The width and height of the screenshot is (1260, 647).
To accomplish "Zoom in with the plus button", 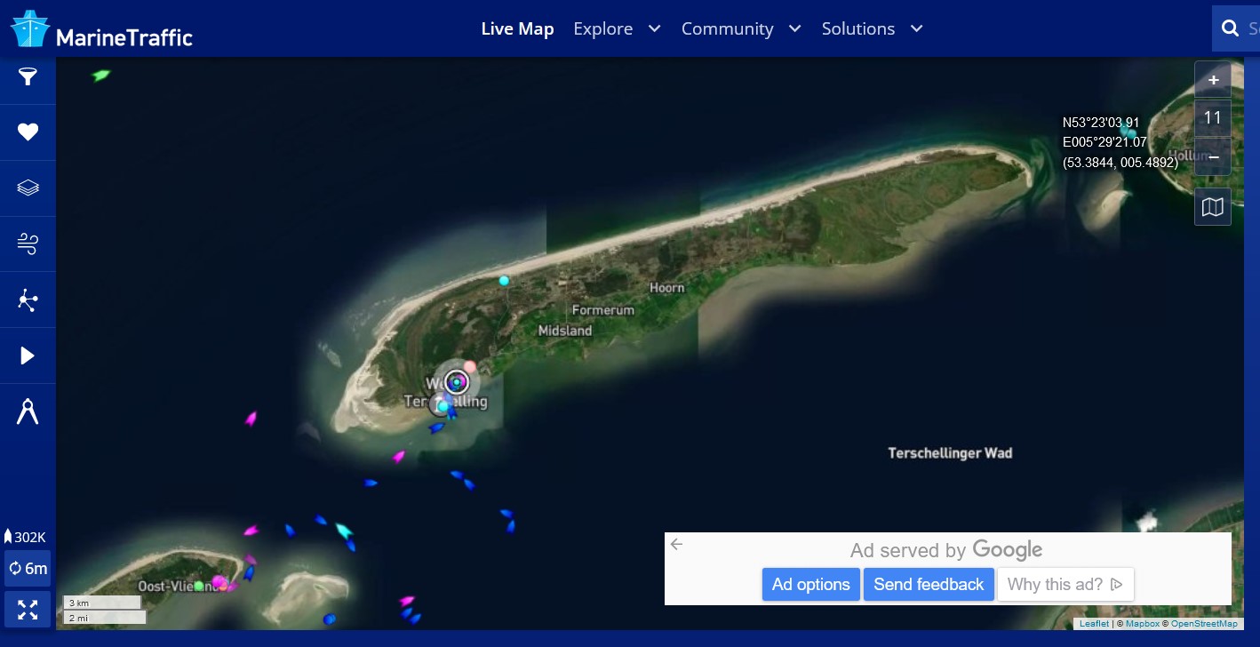I will [x=1212, y=80].
